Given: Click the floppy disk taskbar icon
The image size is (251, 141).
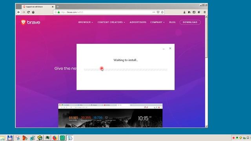Looking at the screenshot, I should pos(10,138).
